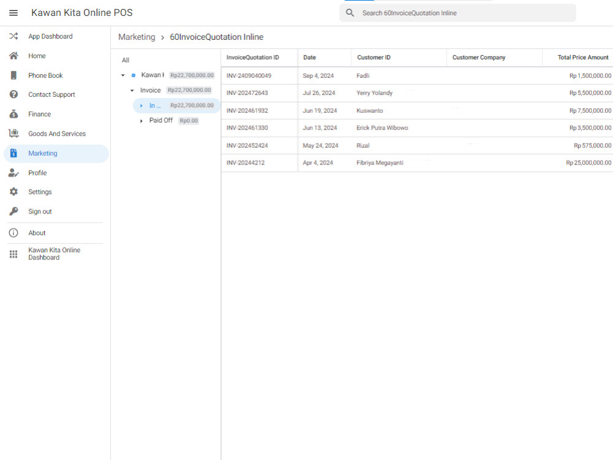Click the hamburger menu icon
This screenshot has width=613, height=460.
click(x=13, y=12)
